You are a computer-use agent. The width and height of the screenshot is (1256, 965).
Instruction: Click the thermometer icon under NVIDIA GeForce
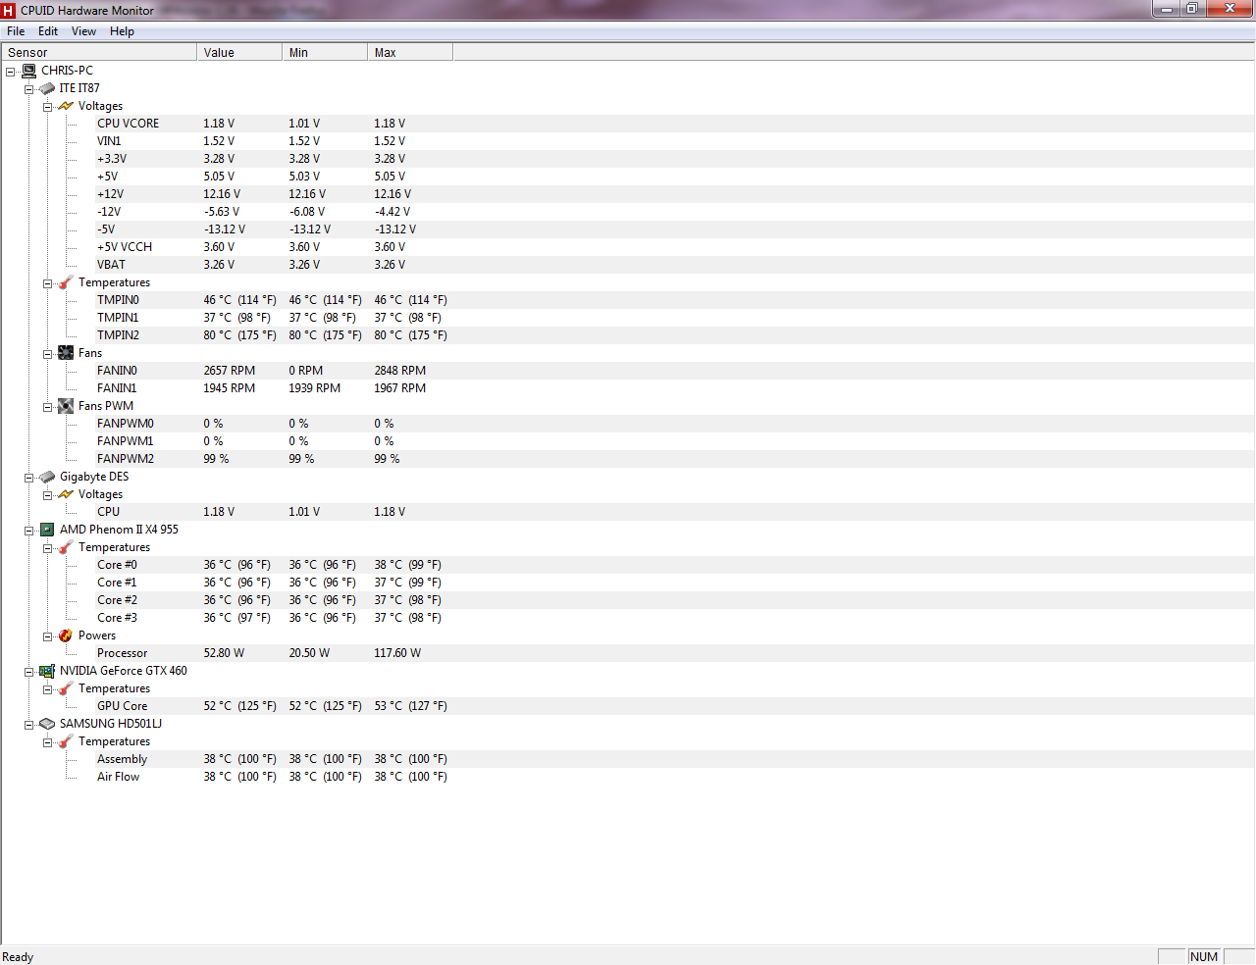point(66,688)
